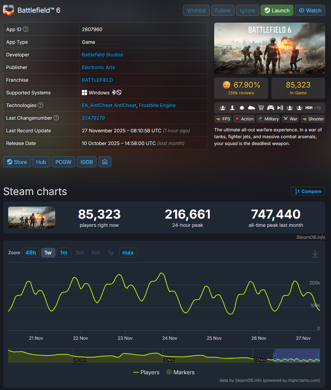Open changenumber 32479279 link

click(x=94, y=118)
